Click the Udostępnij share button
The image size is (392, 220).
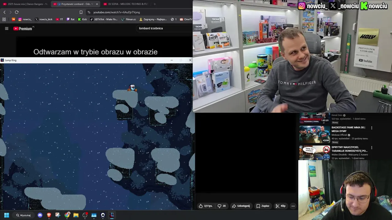point(241,206)
